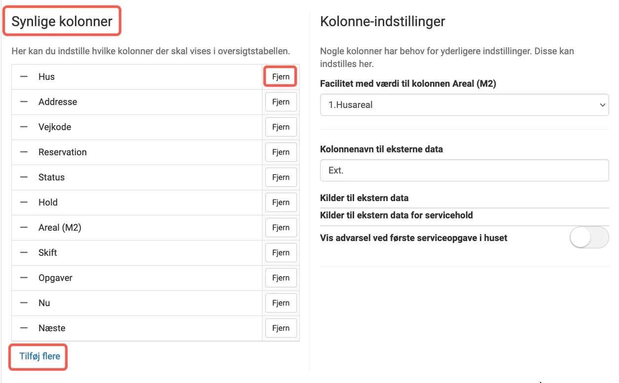The width and height of the screenshot is (619, 383).
Task: Open the Facilitet dropdown showing 1.Husareal
Action: click(464, 104)
